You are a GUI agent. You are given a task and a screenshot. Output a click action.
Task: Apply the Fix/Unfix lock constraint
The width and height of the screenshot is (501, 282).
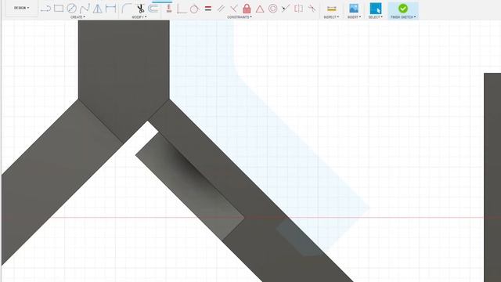pyautogui.click(x=247, y=9)
